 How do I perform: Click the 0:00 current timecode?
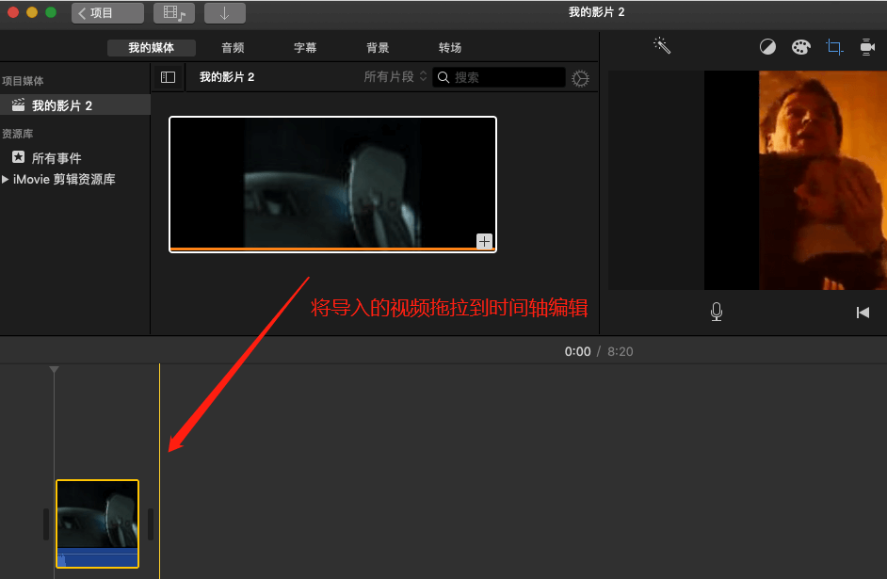(x=577, y=352)
